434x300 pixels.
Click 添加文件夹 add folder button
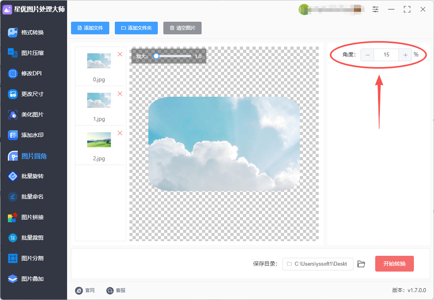[136, 28]
